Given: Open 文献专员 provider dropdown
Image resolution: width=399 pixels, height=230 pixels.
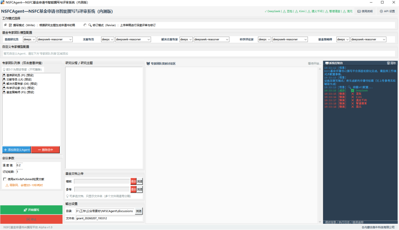Looking at the screenshot, I should pyautogui.click(x=108, y=40).
